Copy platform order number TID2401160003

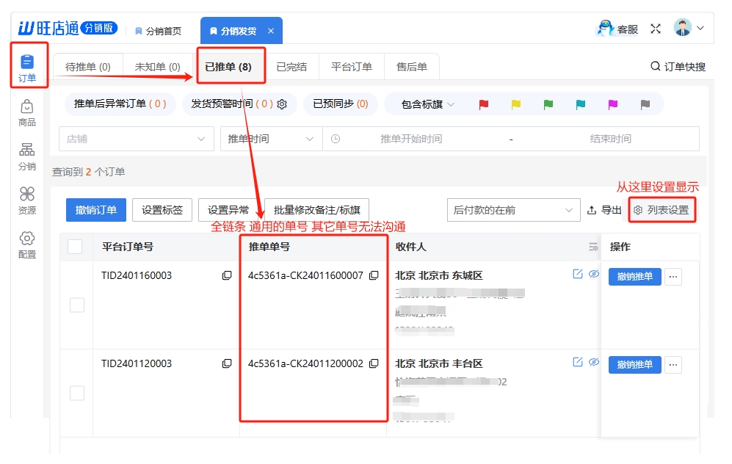click(227, 275)
